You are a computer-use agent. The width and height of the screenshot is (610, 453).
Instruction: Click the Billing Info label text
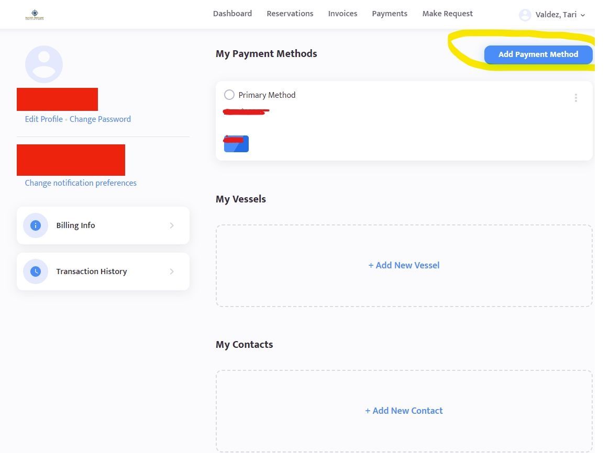point(75,225)
